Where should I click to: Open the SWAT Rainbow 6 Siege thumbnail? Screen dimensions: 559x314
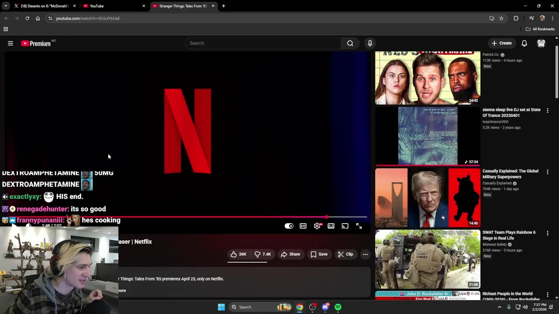click(x=428, y=259)
